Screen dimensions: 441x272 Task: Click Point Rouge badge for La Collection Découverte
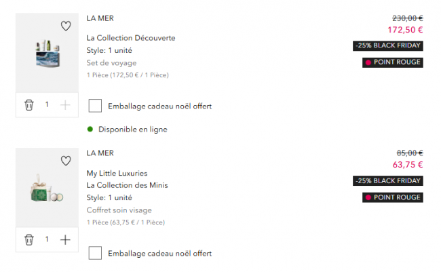(x=393, y=62)
